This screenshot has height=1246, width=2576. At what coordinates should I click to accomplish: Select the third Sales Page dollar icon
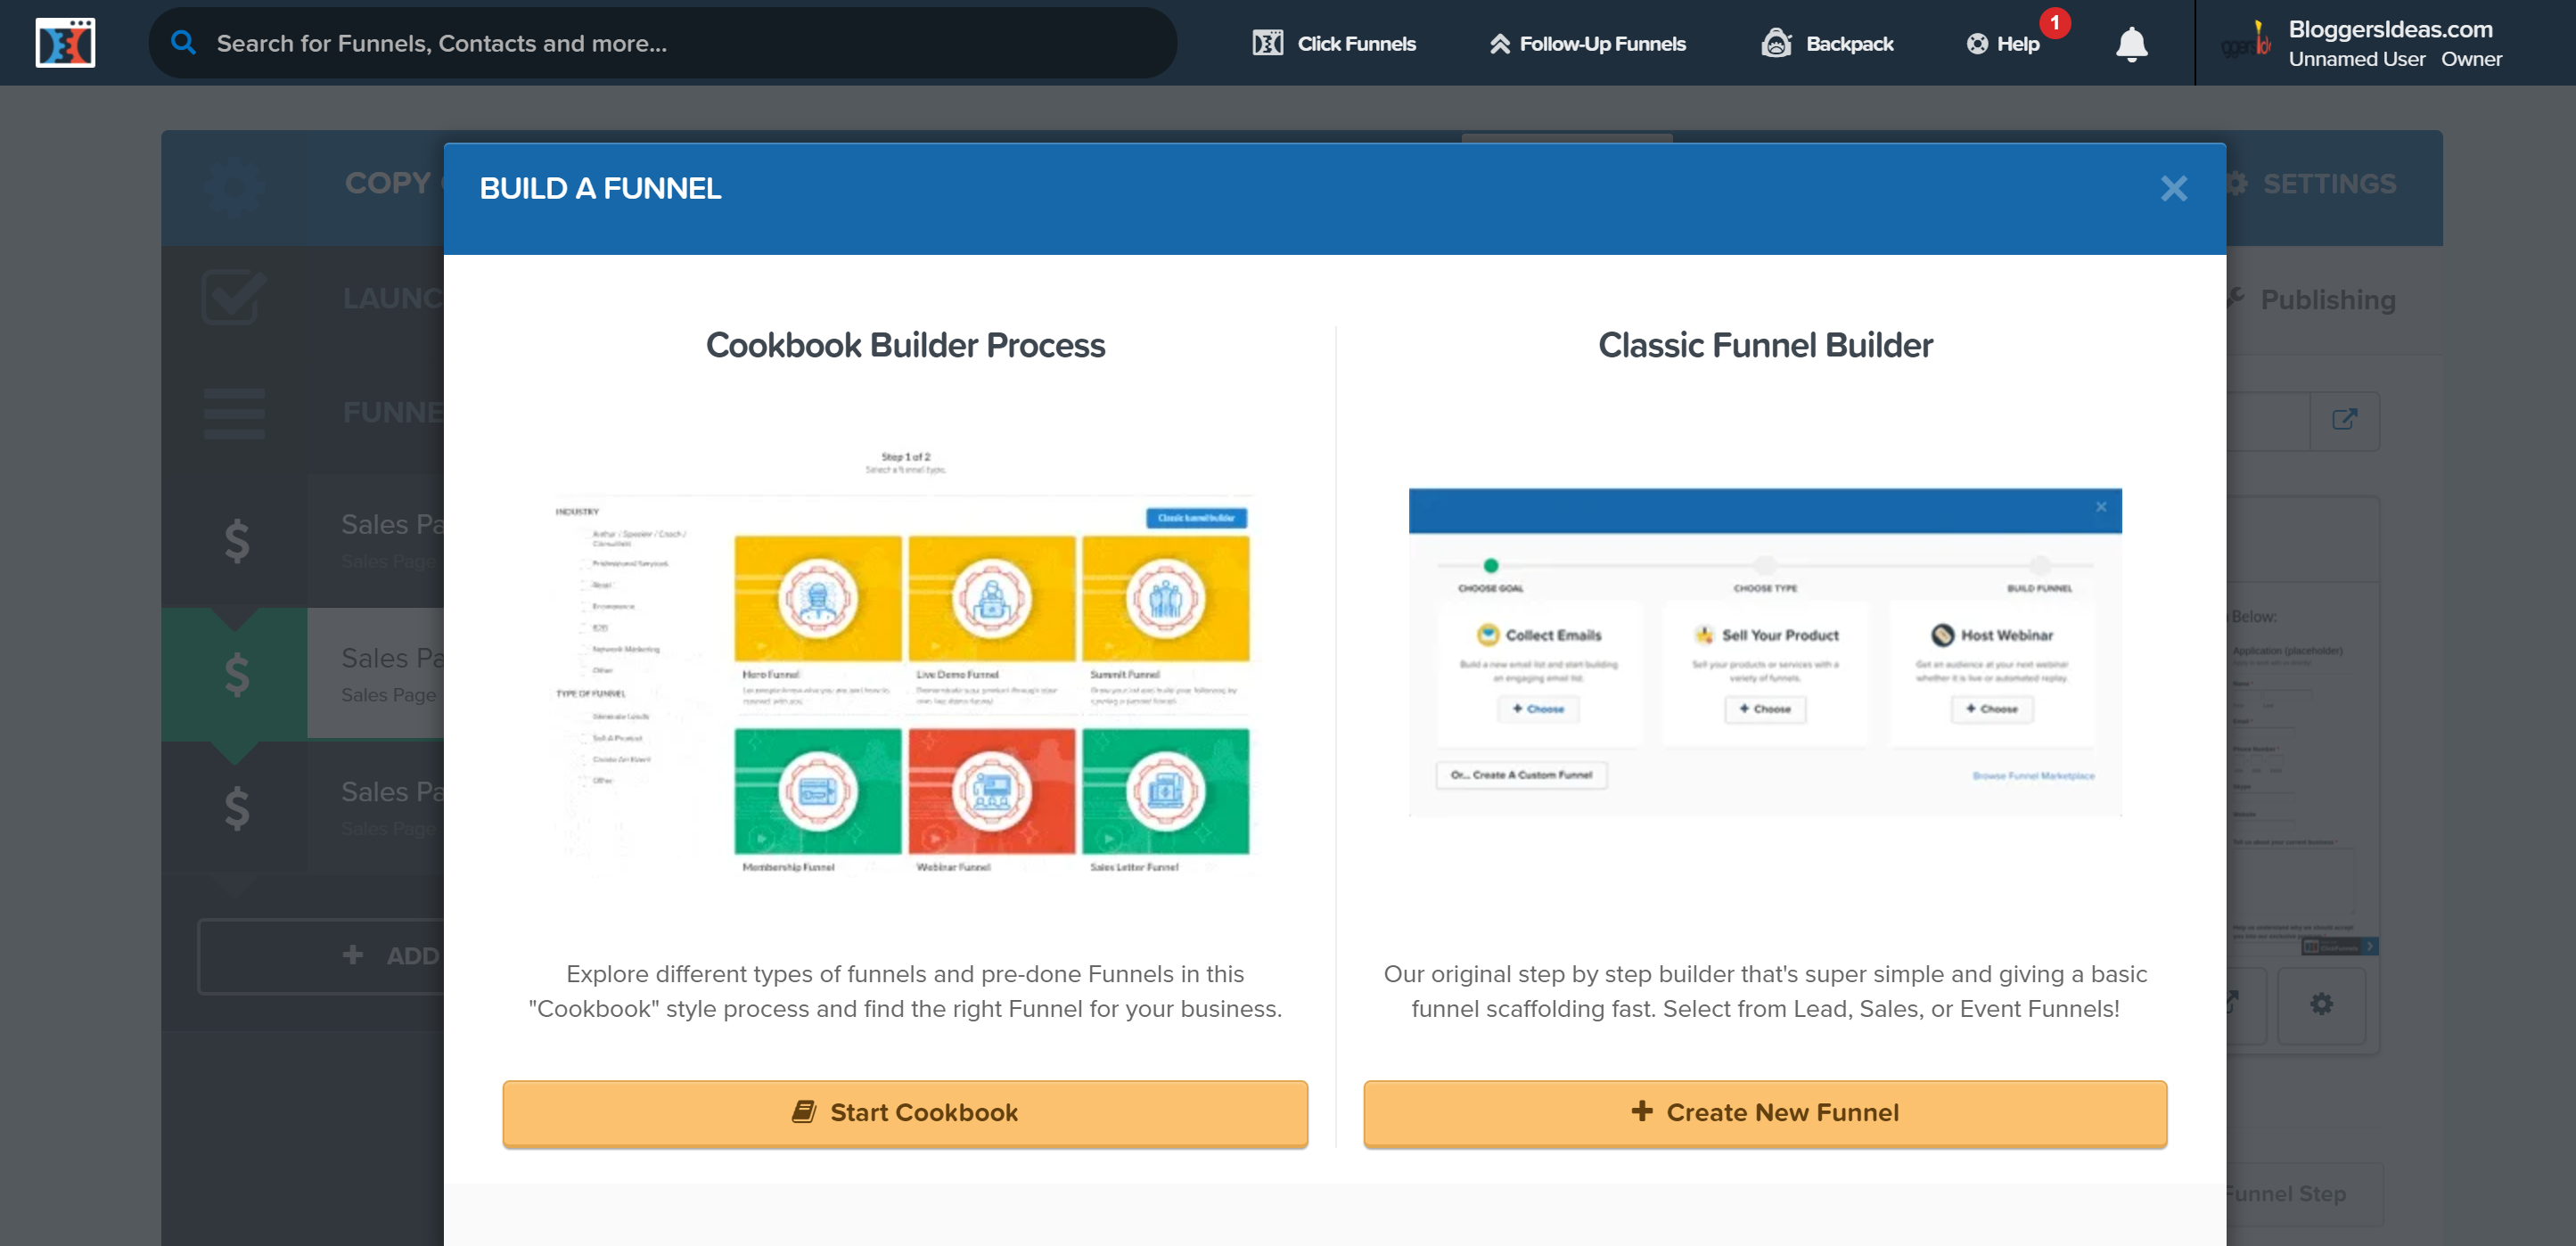pyautogui.click(x=236, y=808)
